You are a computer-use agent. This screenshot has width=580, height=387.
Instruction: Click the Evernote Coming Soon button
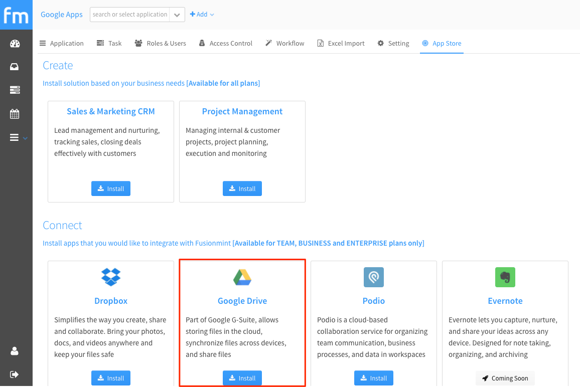[505, 378]
